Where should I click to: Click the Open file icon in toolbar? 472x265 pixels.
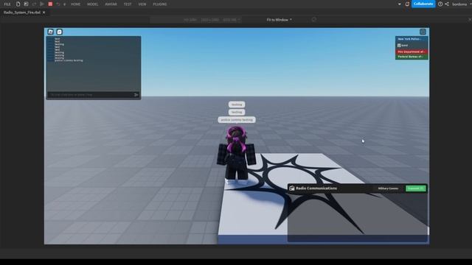click(x=26, y=4)
